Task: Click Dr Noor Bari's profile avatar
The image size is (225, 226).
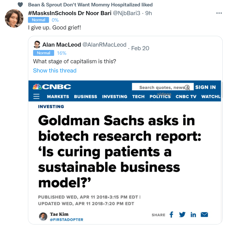Action: pos(14,18)
